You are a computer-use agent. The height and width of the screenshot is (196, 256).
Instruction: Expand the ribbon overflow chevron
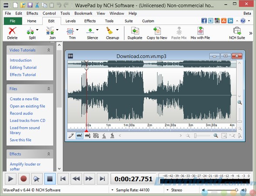click(251, 33)
